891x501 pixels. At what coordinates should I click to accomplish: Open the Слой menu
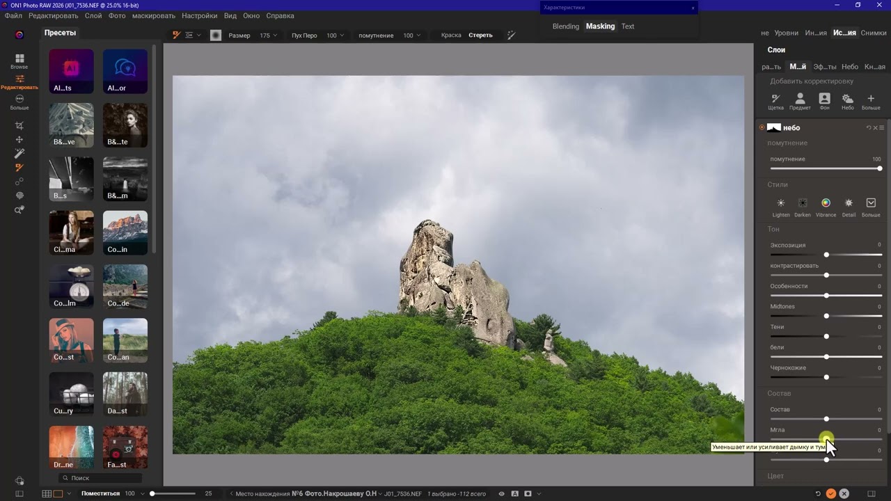93,15
